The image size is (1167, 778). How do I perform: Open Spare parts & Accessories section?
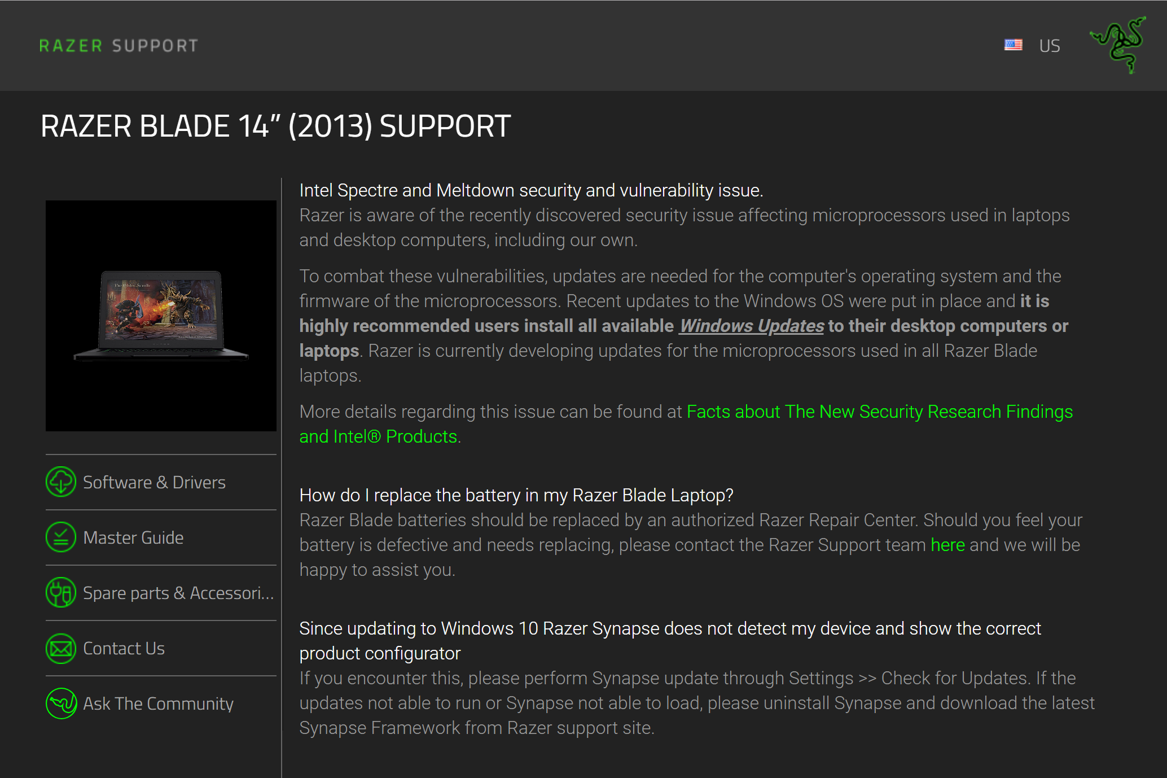178,593
